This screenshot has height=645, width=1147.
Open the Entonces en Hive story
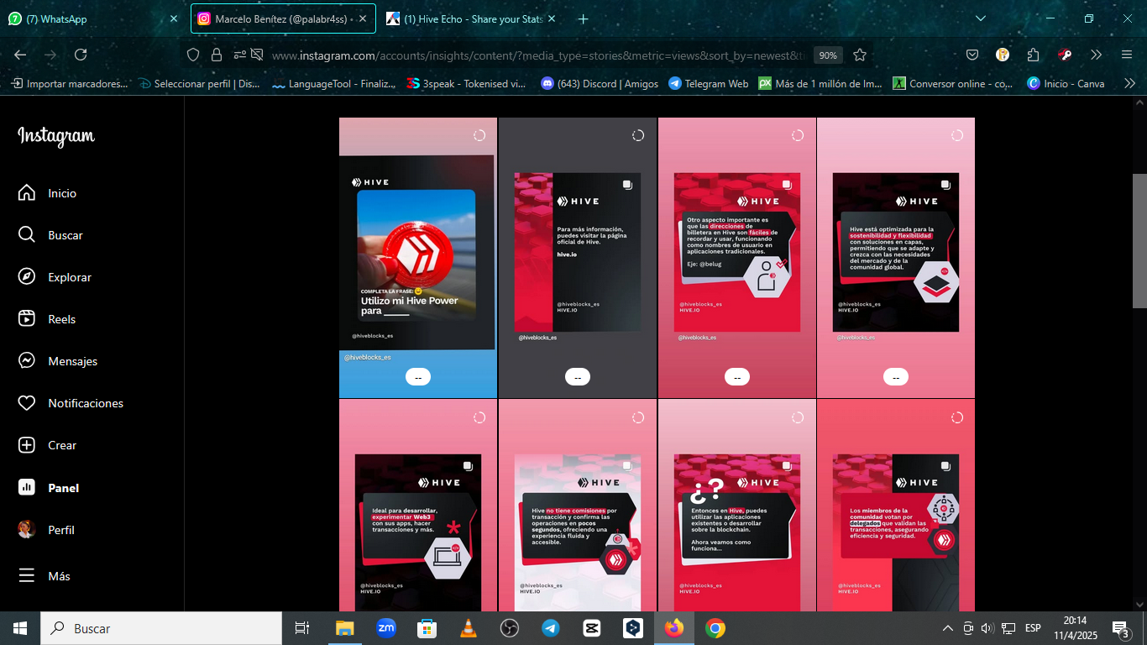tap(736, 505)
